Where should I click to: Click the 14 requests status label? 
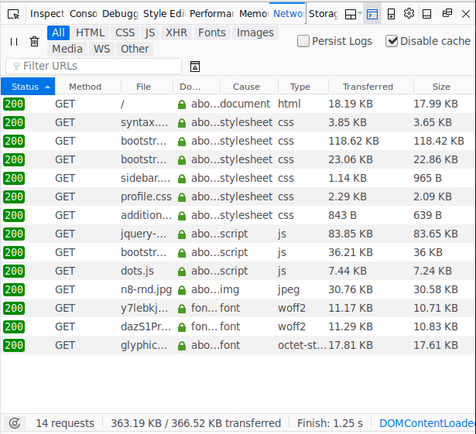[65, 423]
